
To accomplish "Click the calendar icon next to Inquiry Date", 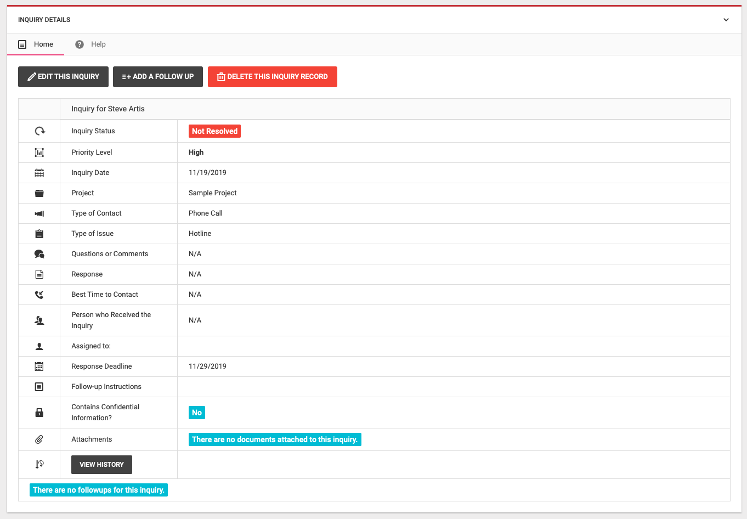I will 39,173.
